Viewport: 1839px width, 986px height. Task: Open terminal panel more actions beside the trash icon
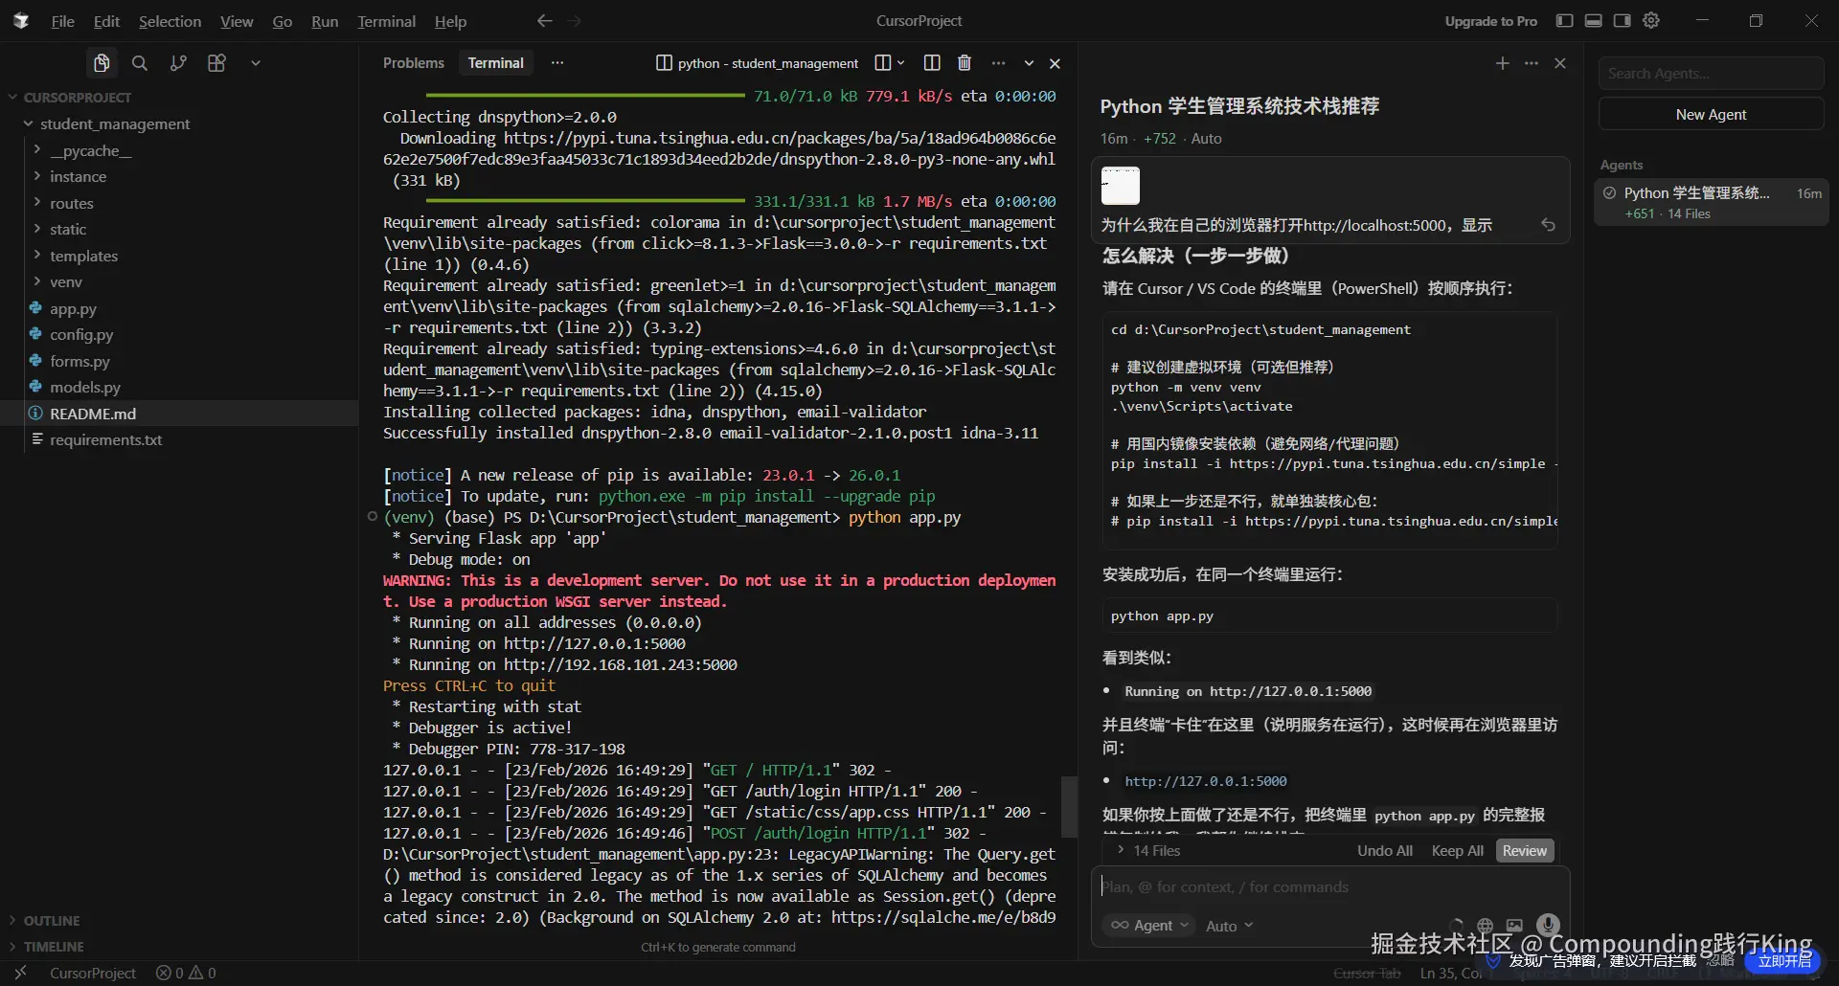[998, 63]
